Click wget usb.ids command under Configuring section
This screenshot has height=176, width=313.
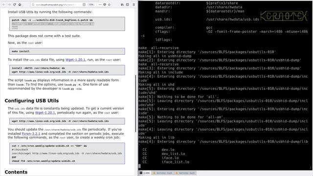pos(60,121)
